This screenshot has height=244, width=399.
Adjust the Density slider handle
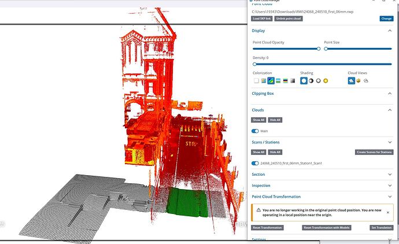254,64
